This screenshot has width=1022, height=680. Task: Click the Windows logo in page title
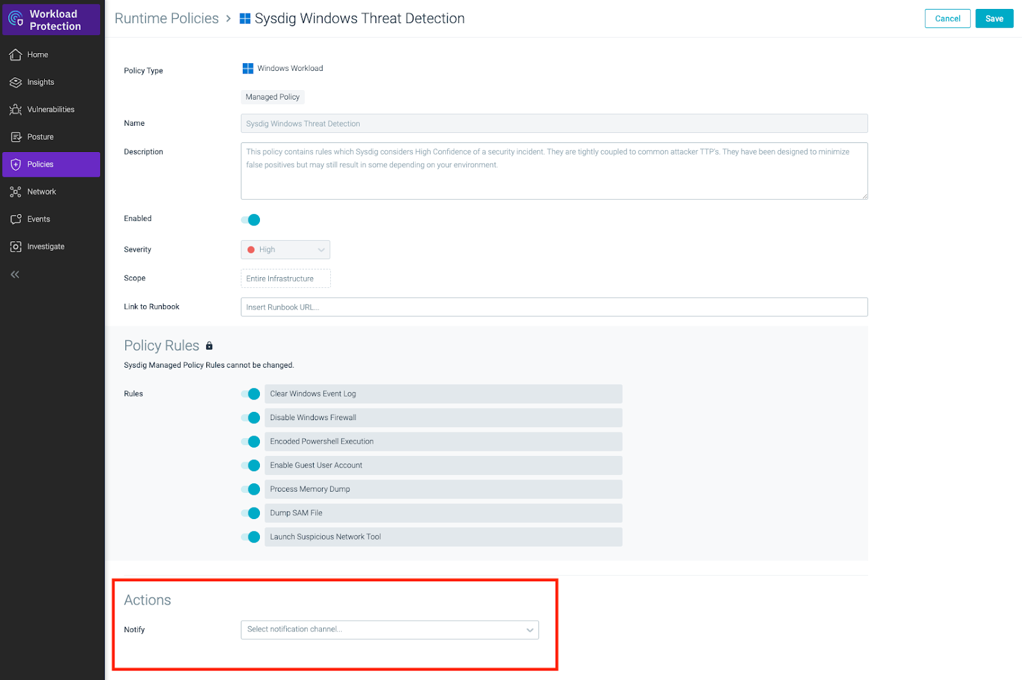coord(245,19)
